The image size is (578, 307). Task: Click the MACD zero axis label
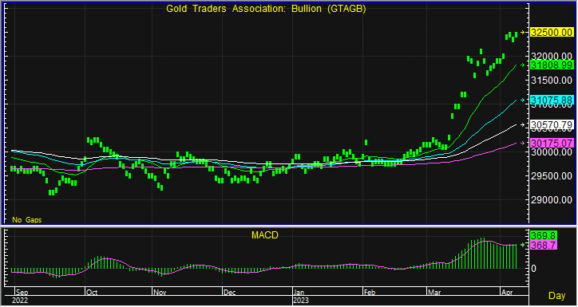coord(534,269)
